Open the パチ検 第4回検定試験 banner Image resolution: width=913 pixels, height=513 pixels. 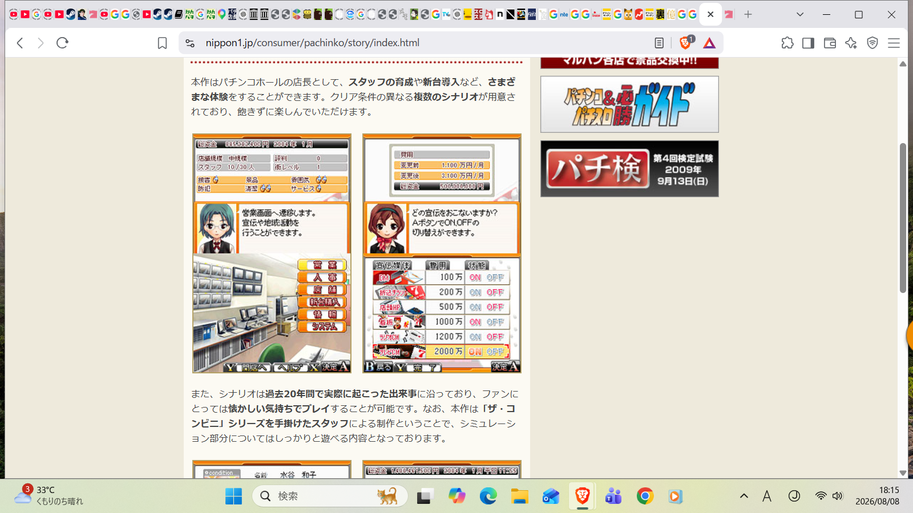pyautogui.click(x=629, y=169)
